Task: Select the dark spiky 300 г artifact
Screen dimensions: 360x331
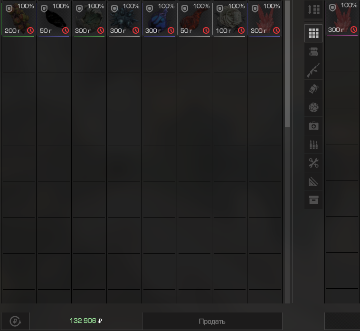Action: 124,19
